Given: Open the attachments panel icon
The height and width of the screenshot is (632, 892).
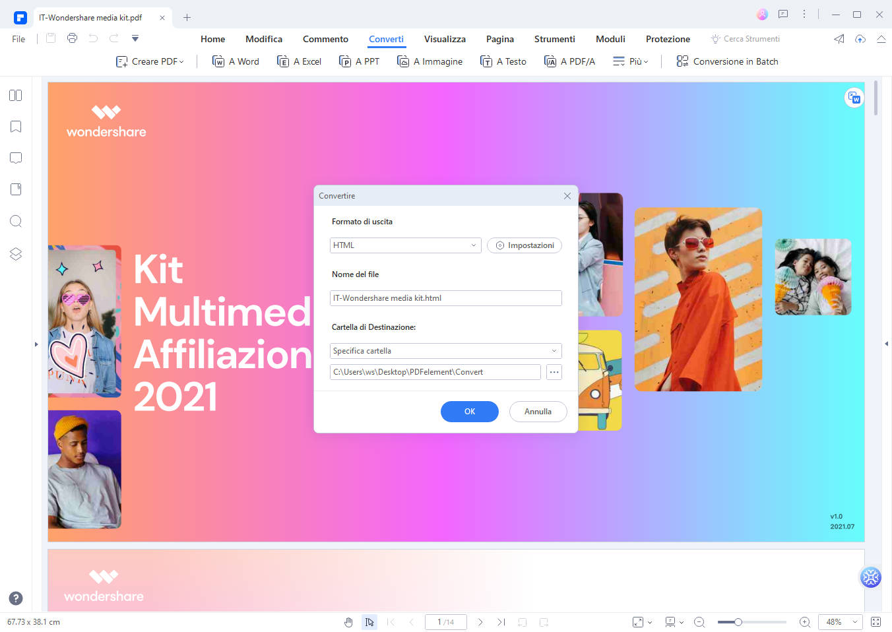Looking at the screenshot, I should [16, 189].
